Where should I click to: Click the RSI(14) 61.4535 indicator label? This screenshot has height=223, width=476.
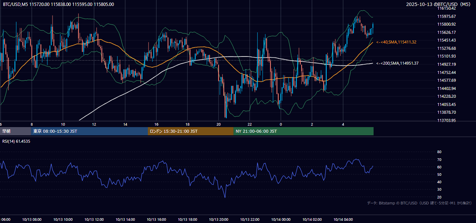point(16,141)
